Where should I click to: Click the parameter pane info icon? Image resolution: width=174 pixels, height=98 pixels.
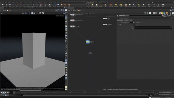pos(170,16)
